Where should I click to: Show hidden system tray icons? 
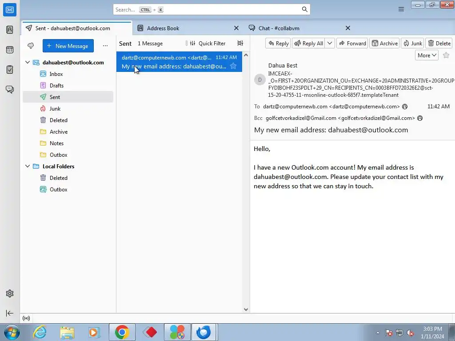pos(378,333)
